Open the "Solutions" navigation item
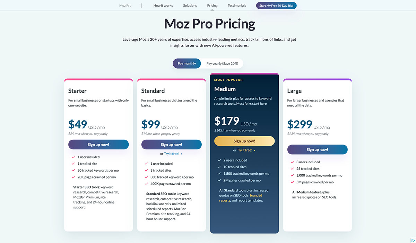Screen dimensions: 416x243 (x=190, y=6)
